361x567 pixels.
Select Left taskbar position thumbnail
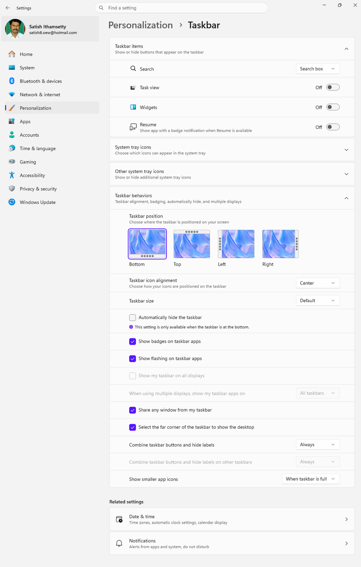tap(236, 244)
